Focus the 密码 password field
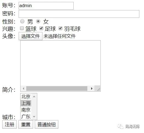Screen dimensions: 144x133 point(79,14)
